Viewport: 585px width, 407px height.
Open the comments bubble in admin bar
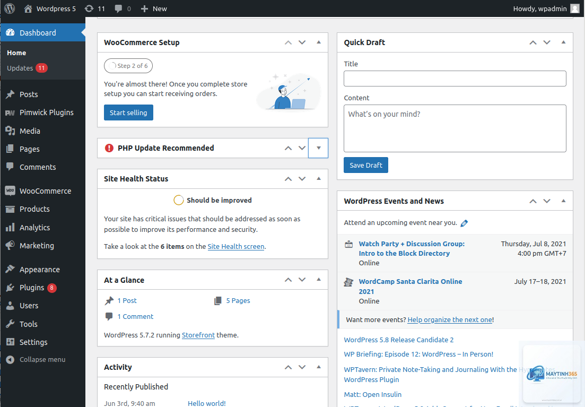click(x=118, y=8)
